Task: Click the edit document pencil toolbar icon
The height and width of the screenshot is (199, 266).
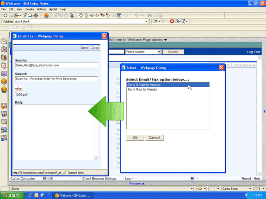Action: pos(25,16)
